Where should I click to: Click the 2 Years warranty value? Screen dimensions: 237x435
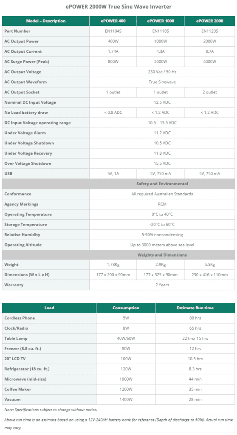(162, 285)
